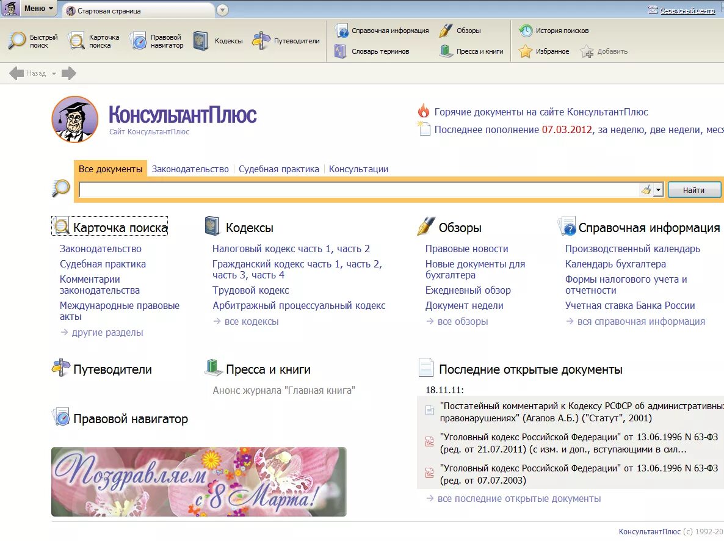Click the Найти button
Screen dimensions: 724x541
(694, 190)
